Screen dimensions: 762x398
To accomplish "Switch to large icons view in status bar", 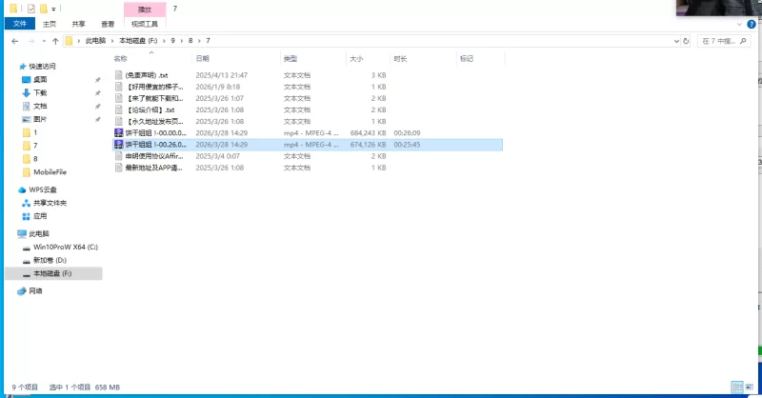I will (750, 387).
